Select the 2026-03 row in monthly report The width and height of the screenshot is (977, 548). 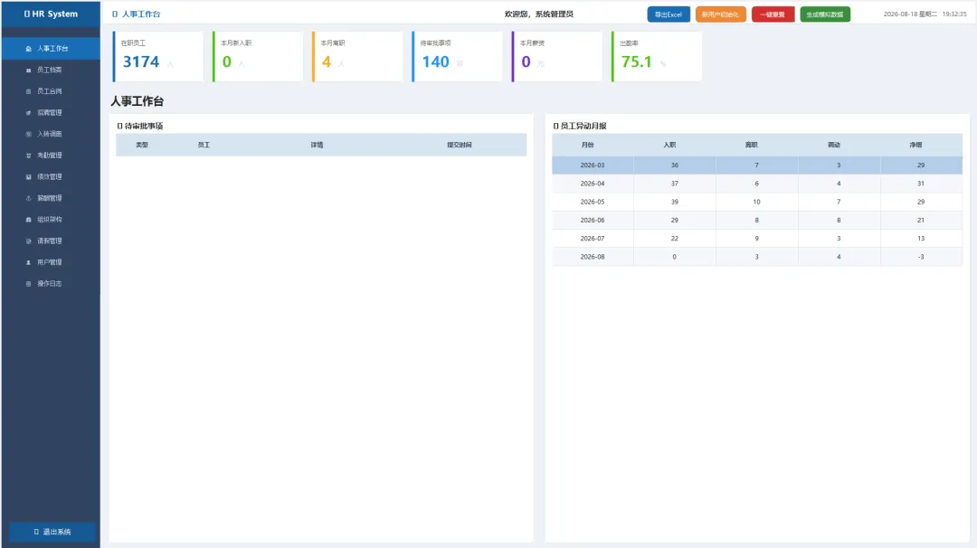coord(757,165)
